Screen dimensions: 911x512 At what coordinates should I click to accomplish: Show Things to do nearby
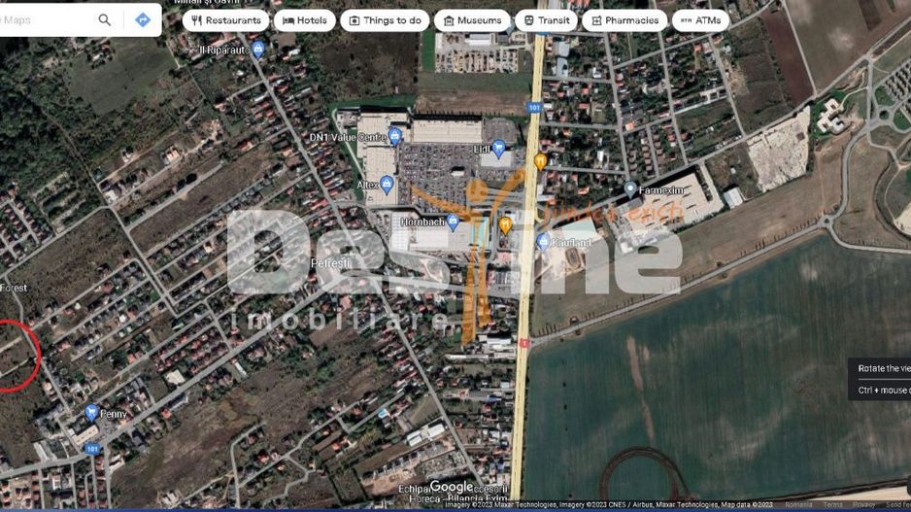tap(386, 20)
